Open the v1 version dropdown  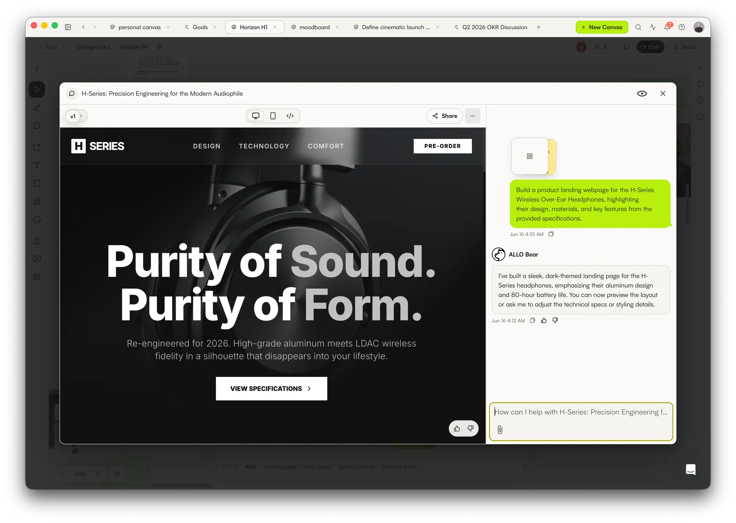click(x=76, y=116)
